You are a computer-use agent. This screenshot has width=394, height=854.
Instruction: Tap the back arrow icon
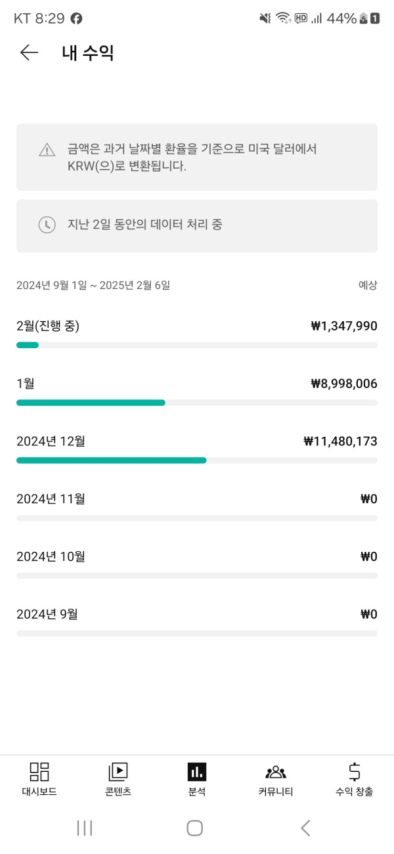[x=29, y=53]
